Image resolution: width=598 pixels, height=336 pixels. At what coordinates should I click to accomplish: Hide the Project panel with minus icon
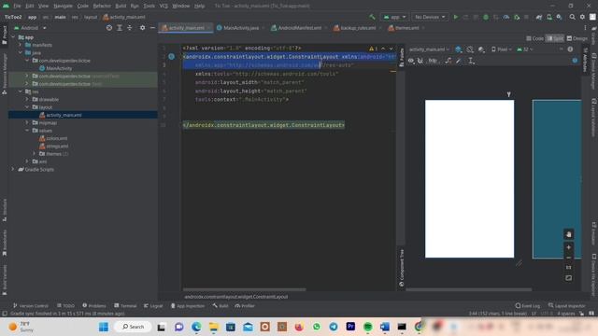click(152, 28)
